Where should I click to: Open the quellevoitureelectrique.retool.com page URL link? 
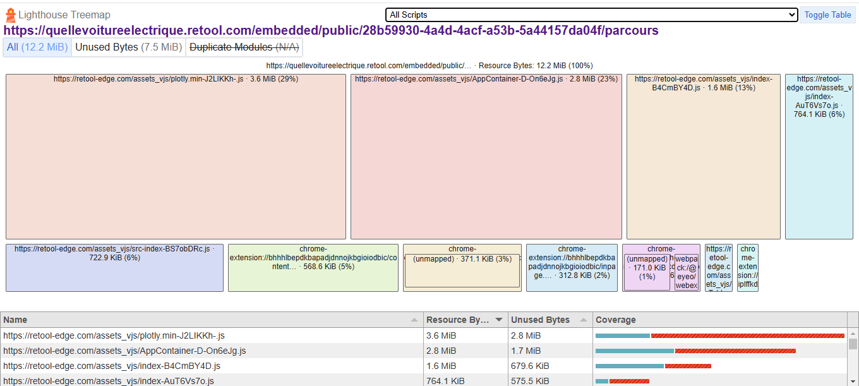tap(331, 30)
